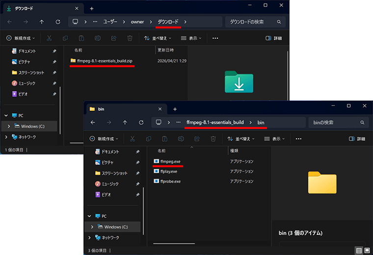Viewport: 373px width, 255px height.
Task: Click Rename icon in bin window toolbar
Action: click(181, 139)
